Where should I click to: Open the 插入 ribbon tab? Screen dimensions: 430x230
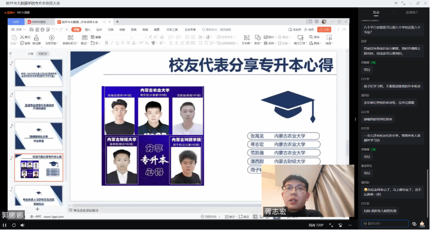88,30
